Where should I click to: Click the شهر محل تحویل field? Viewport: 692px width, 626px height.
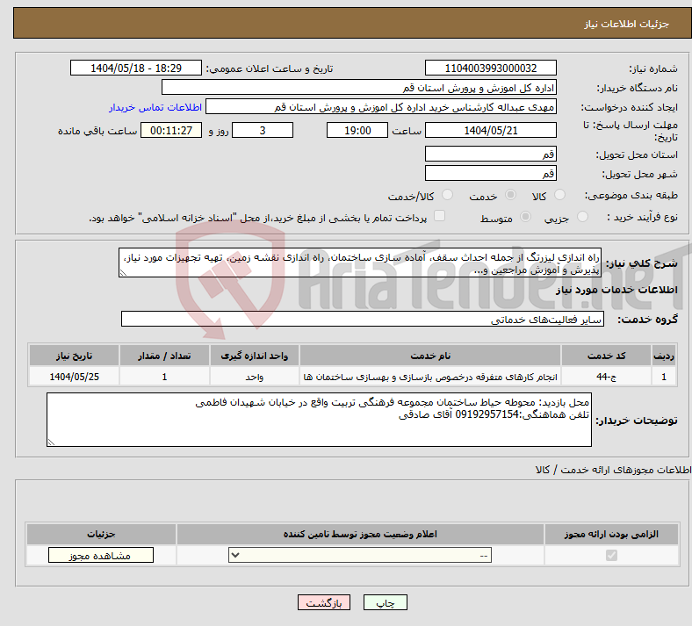pos(491,173)
